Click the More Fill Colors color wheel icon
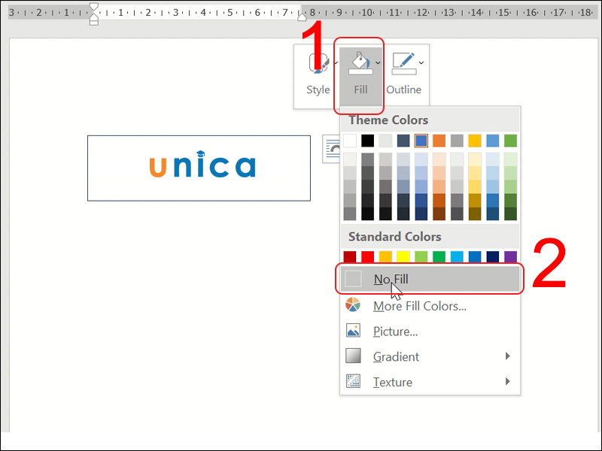The height and width of the screenshot is (451, 602). (353, 305)
